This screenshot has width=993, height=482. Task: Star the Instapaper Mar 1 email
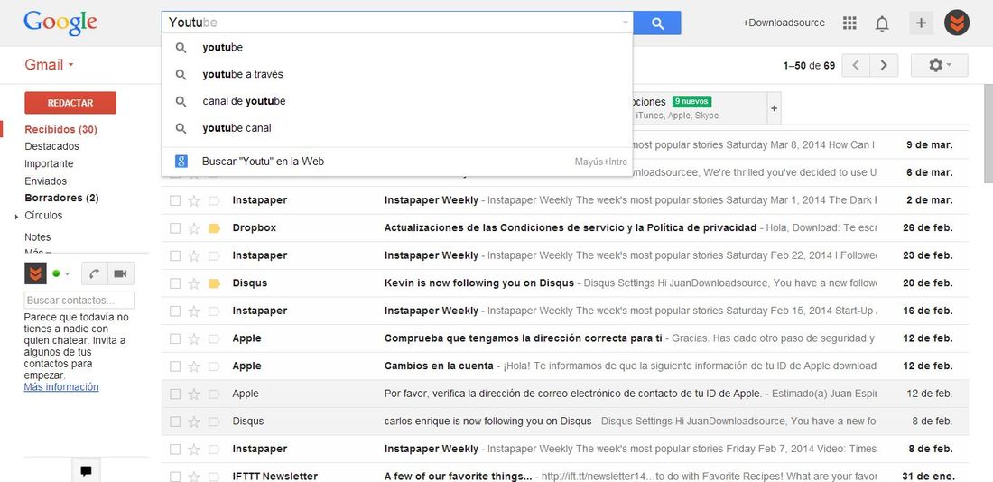(194, 200)
